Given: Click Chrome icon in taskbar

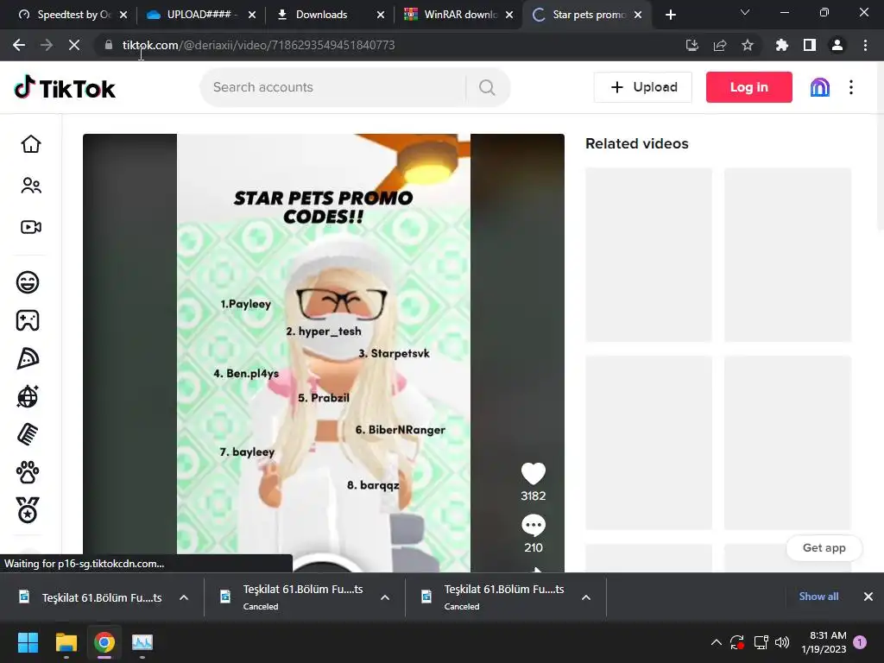Looking at the screenshot, I should (104, 642).
